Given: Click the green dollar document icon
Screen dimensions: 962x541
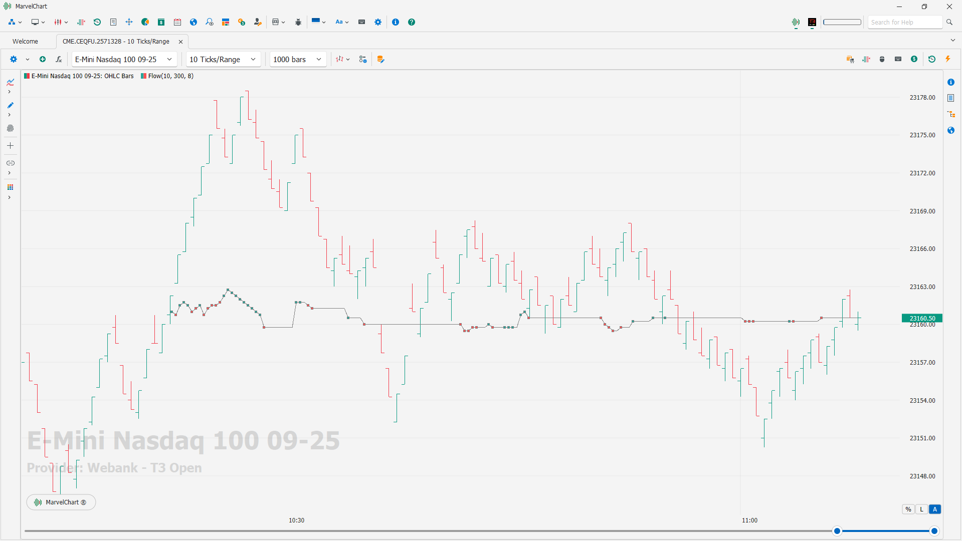Looking at the screenshot, I should (x=161, y=22).
